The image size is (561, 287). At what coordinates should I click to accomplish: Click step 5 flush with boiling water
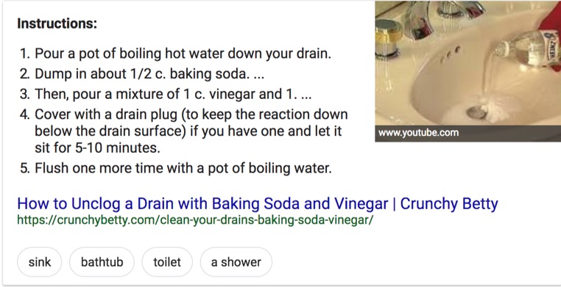(176, 168)
